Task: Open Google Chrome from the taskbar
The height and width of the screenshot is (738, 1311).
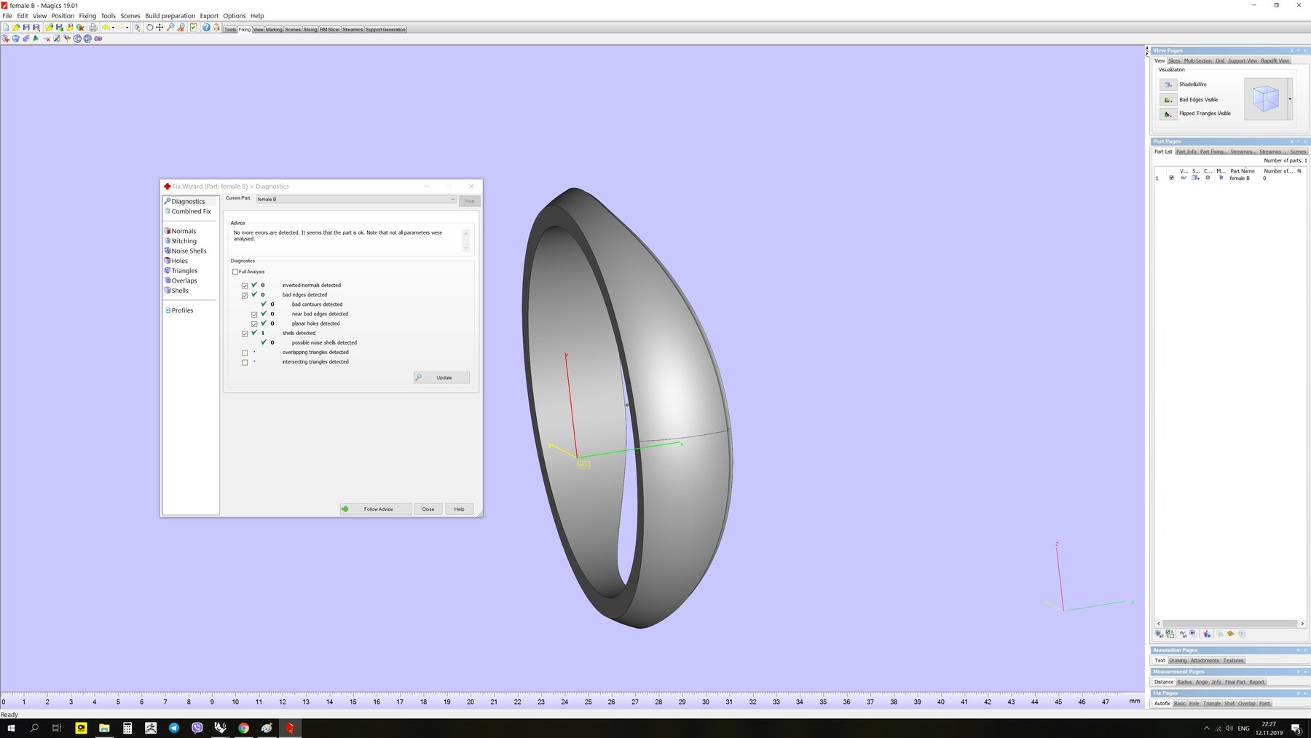Action: coord(243,728)
